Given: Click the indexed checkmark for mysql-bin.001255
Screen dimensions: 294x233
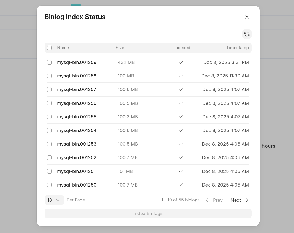Looking at the screenshot, I should pyautogui.click(x=181, y=117).
